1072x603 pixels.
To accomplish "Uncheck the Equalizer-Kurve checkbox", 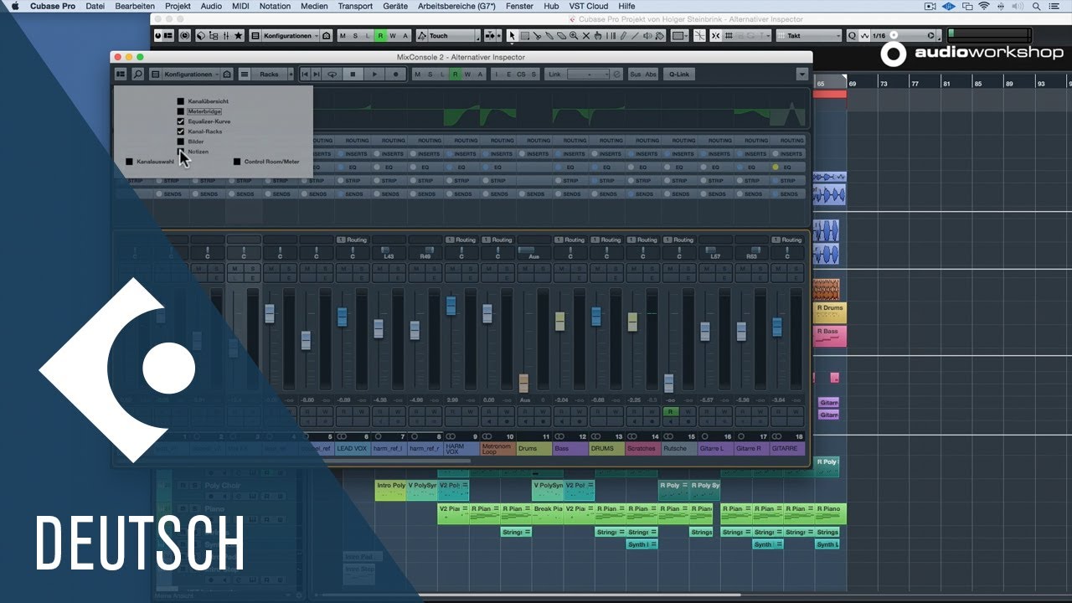I will pos(181,121).
